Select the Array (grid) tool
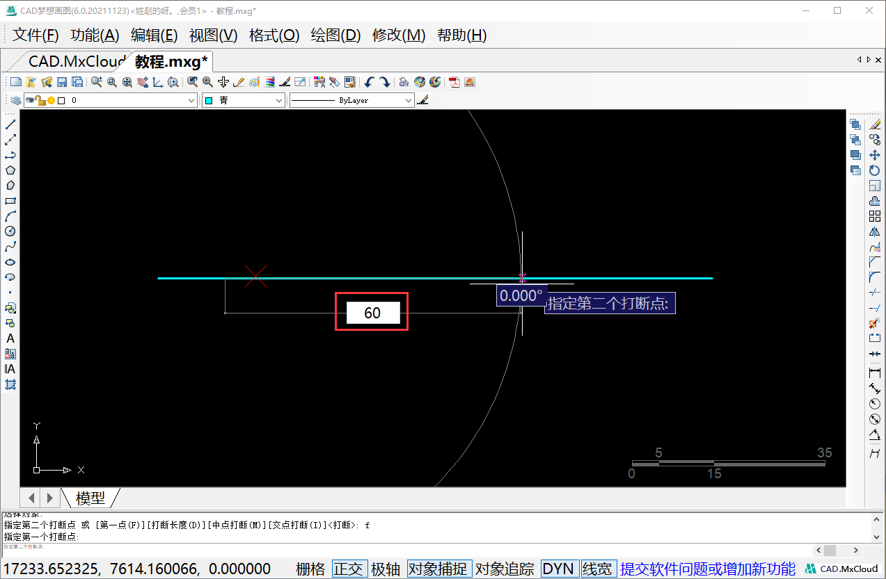The image size is (886, 579). point(875,216)
